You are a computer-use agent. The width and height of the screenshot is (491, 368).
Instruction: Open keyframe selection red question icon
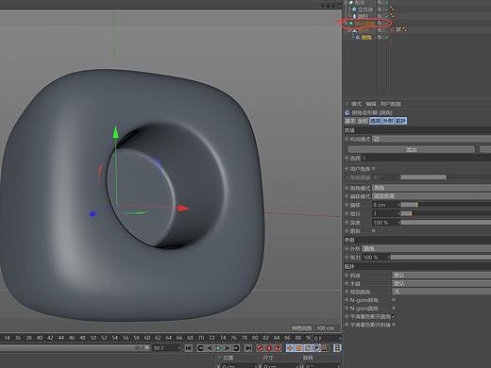[x=278, y=348]
